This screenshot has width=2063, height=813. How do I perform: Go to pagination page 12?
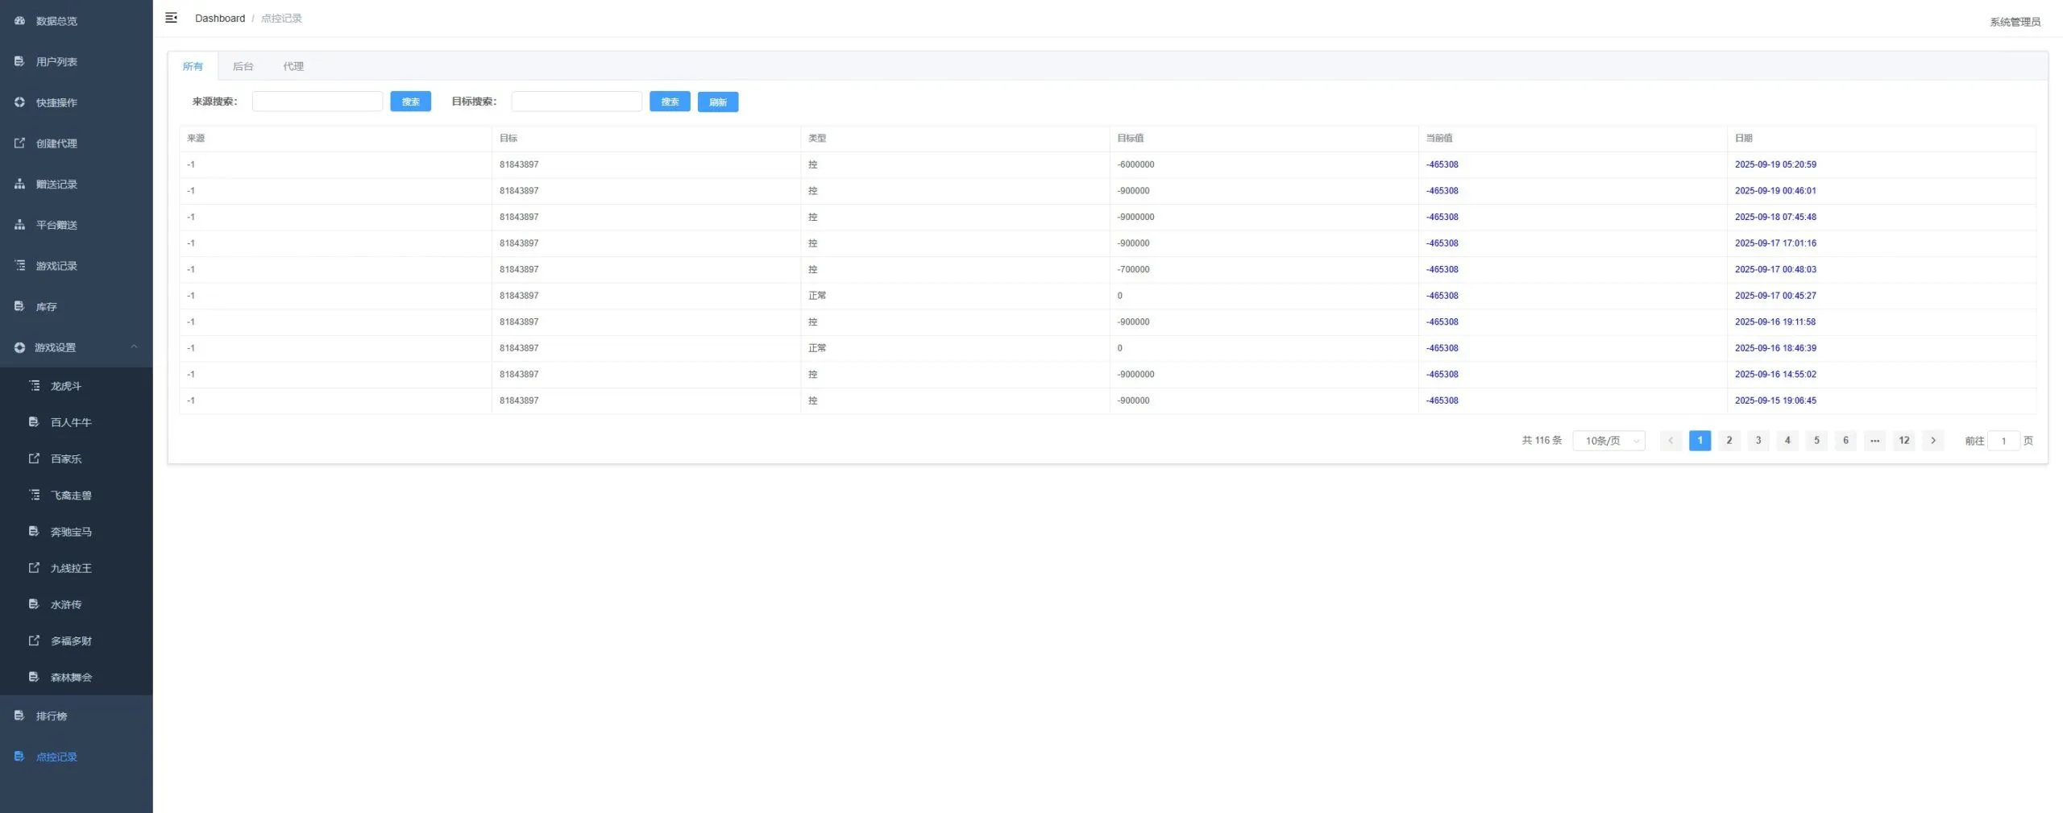pos(1904,441)
